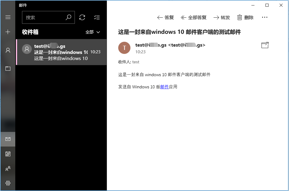Switch to Calendar app icon
The image size is (289, 191).
[x=8, y=154]
